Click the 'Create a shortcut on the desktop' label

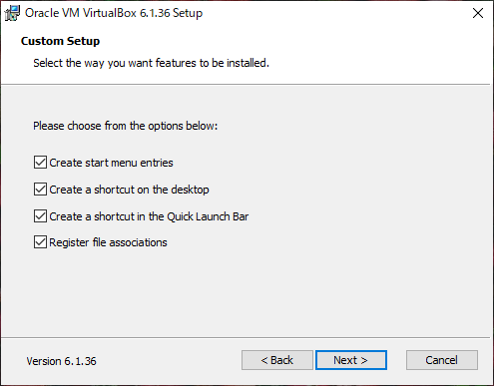coord(129,190)
